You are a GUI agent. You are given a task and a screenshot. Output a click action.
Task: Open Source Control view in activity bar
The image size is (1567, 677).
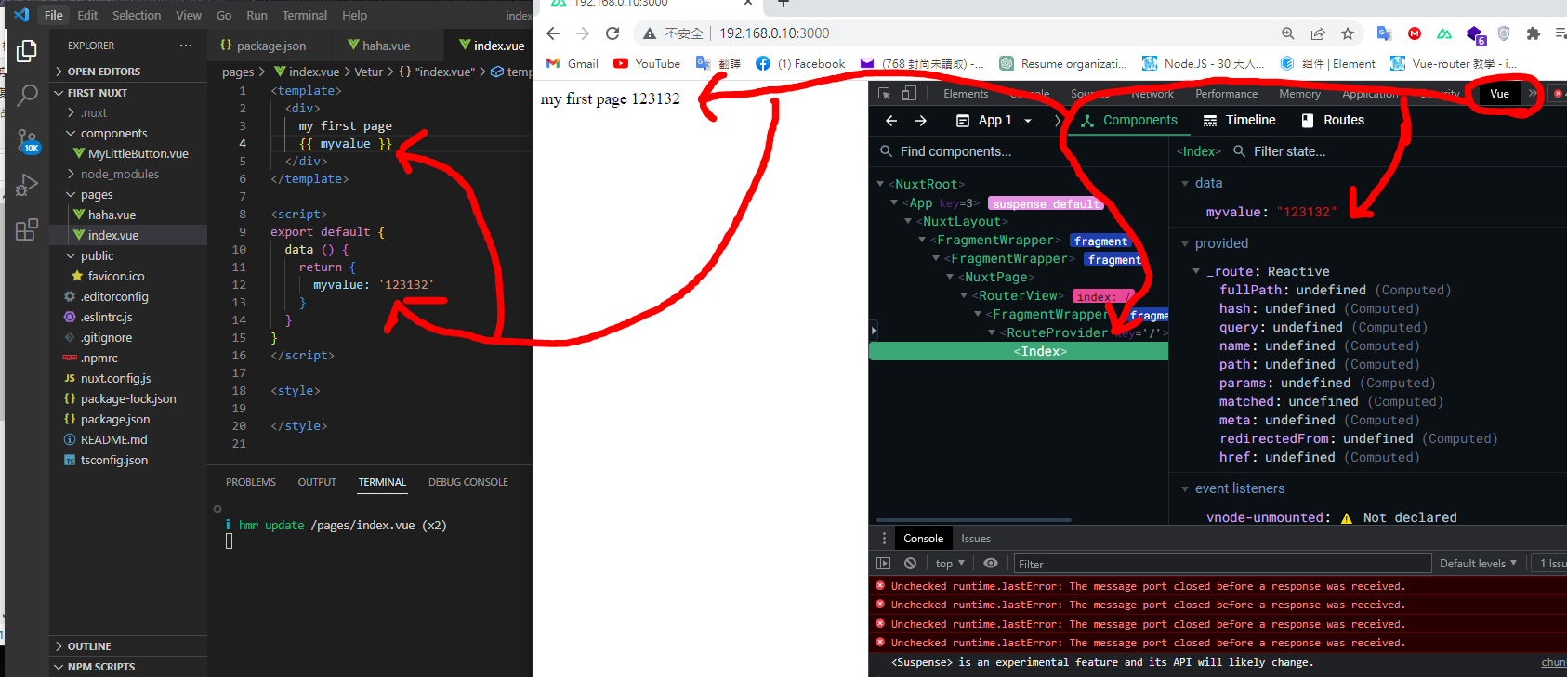pyautogui.click(x=27, y=140)
